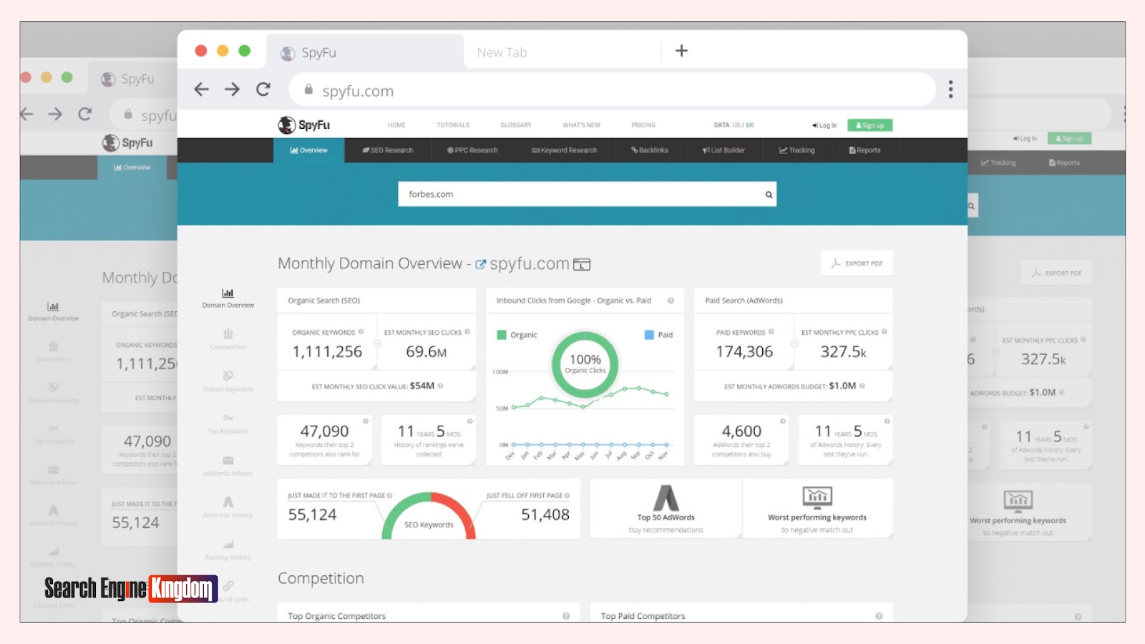
Task: Click Log In in the front window header
Action: coord(824,125)
